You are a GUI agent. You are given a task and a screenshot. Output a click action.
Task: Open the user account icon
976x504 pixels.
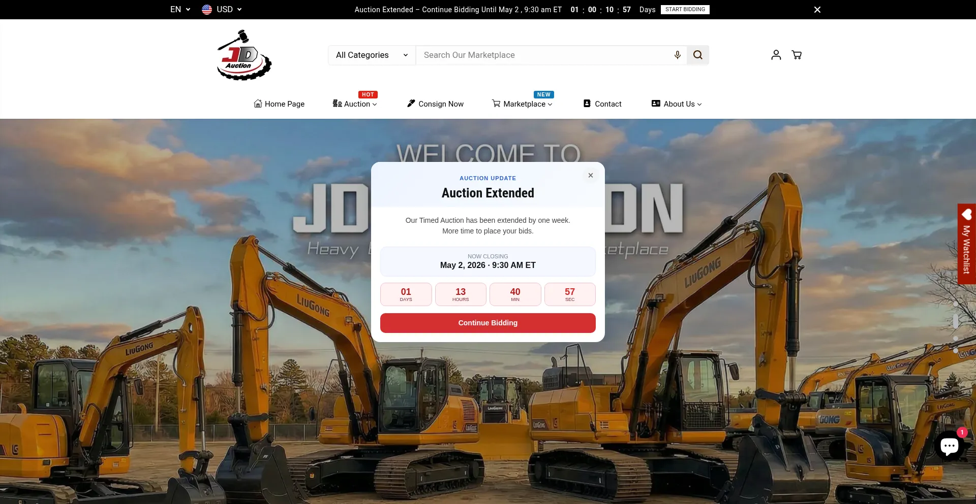tap(776, 55)
